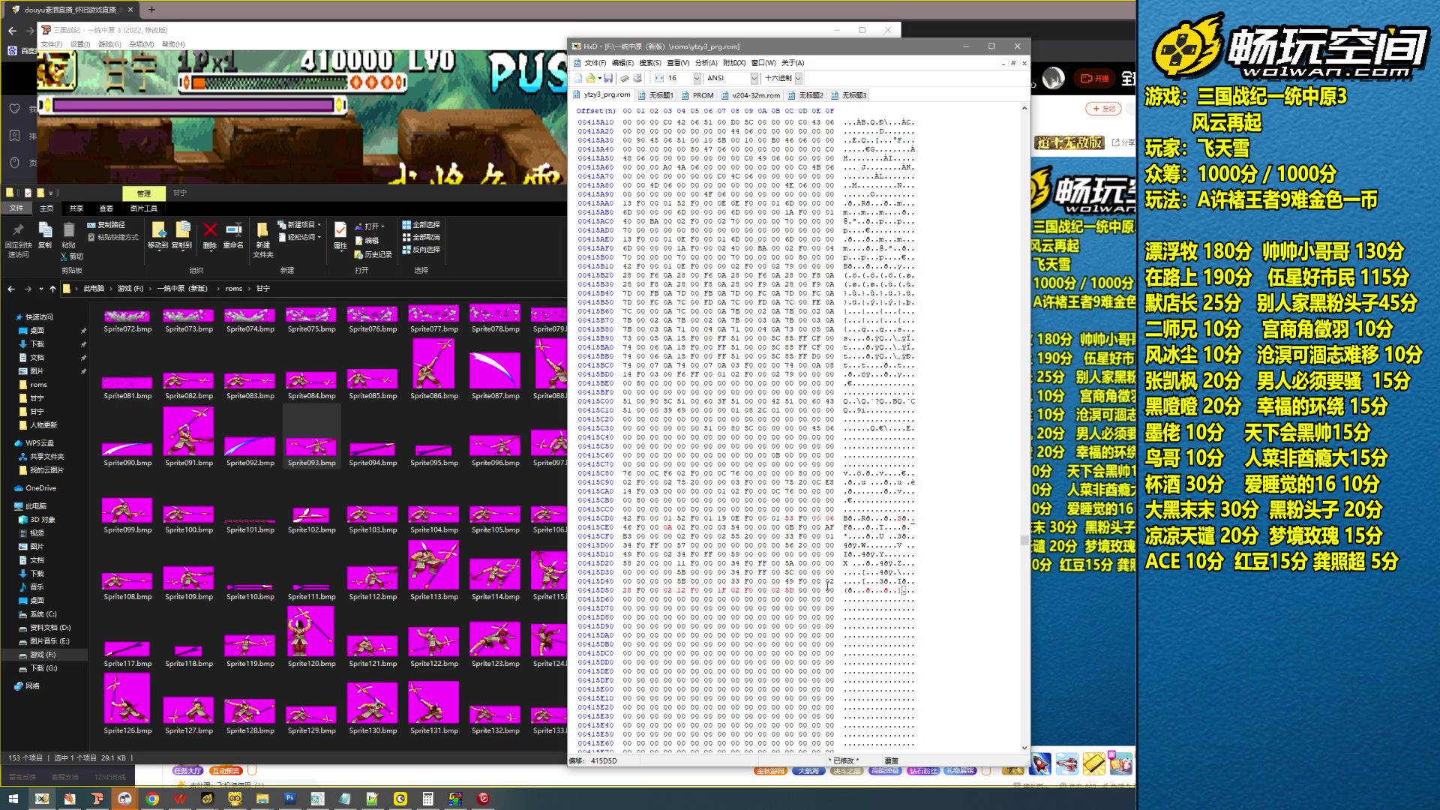This screenshot has height=810, width=1440.
Task: Click 全部选择 select all in ribbon
Action: pos(421,225)
